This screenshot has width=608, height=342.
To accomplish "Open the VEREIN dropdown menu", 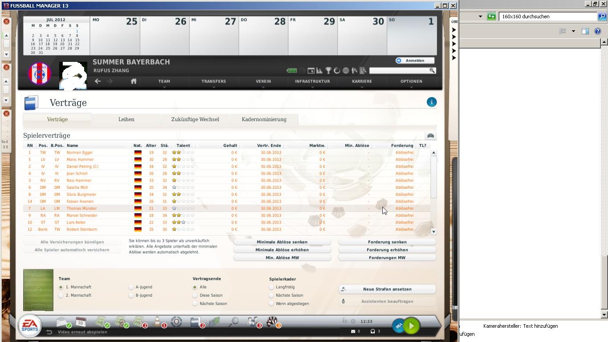I will [x=263, y=82].
